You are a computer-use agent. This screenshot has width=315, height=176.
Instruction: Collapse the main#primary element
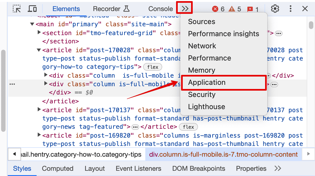coord(32,24)
